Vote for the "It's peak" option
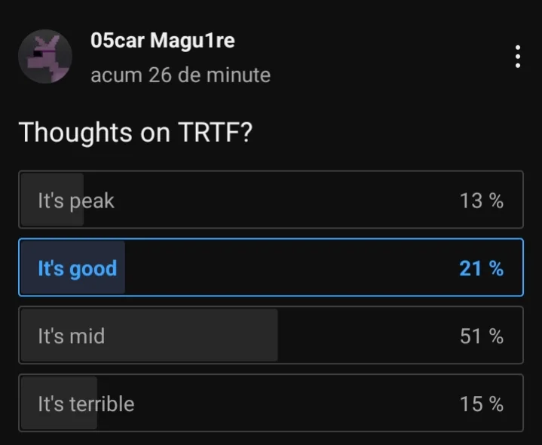 tap(271, 200)
